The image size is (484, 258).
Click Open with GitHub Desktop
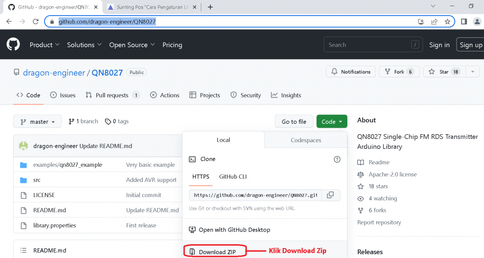[x=229, y=230]
